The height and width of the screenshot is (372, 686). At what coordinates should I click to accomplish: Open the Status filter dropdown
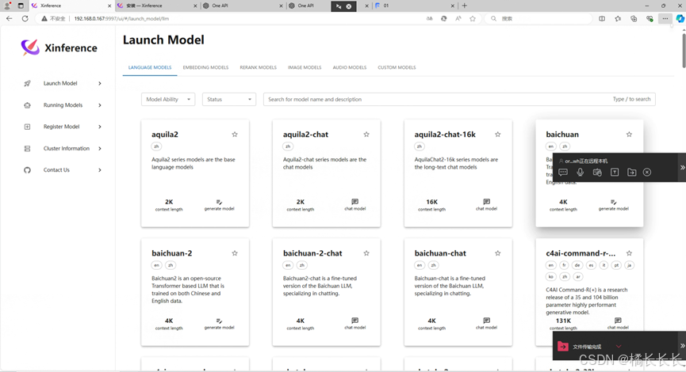(229, 100)
